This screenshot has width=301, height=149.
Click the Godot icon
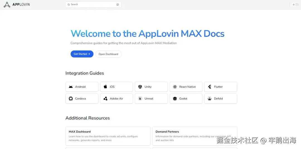coord(175,98)
